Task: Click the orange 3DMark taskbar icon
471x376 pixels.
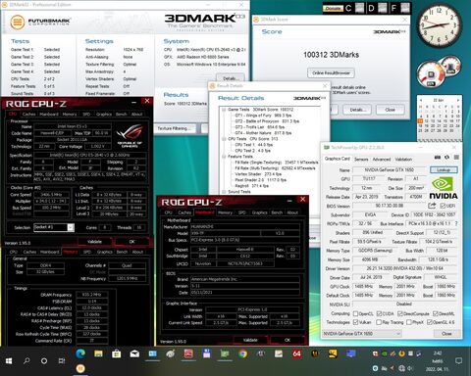Action: click(80, 368)
